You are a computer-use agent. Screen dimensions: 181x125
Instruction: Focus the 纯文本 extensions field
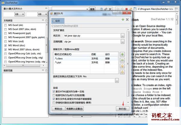coord(92,36)
